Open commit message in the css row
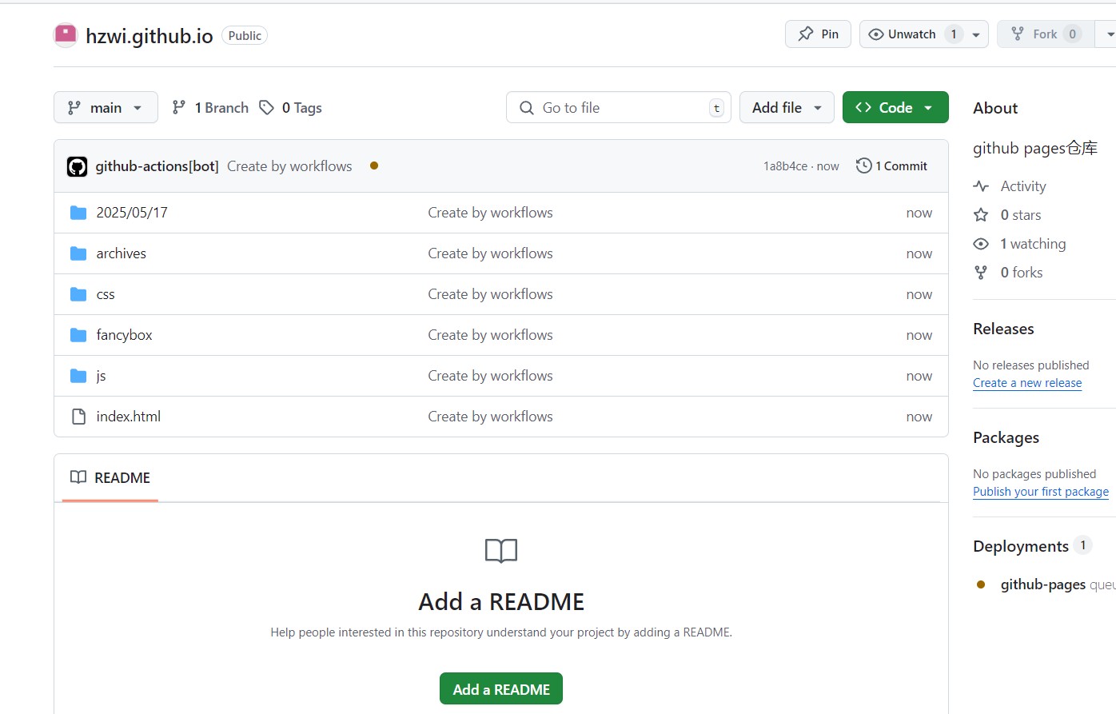 click(490, 294)
